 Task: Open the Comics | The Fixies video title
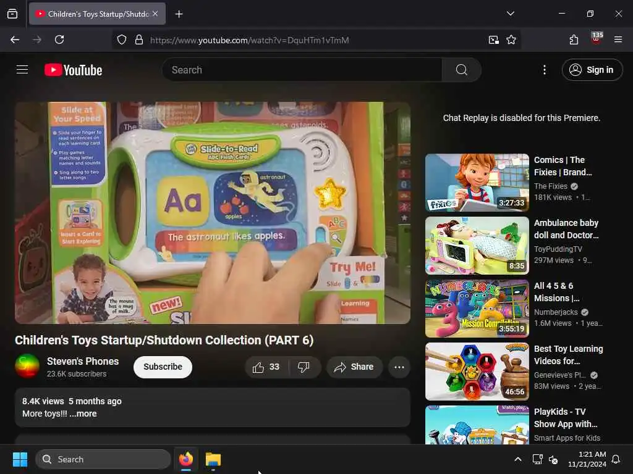pos(563,166)
